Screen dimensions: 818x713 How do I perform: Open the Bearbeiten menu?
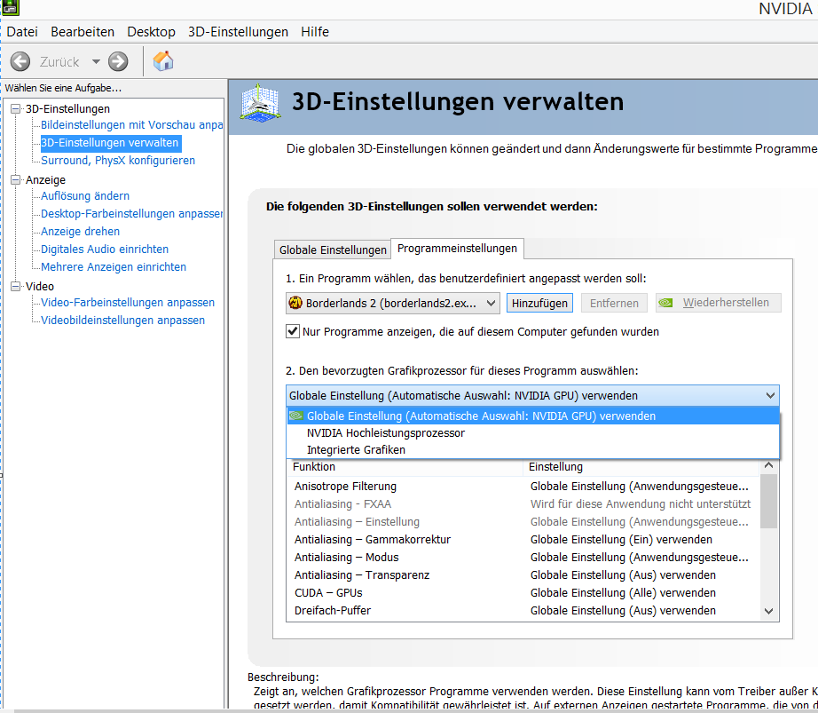(83, 32)
